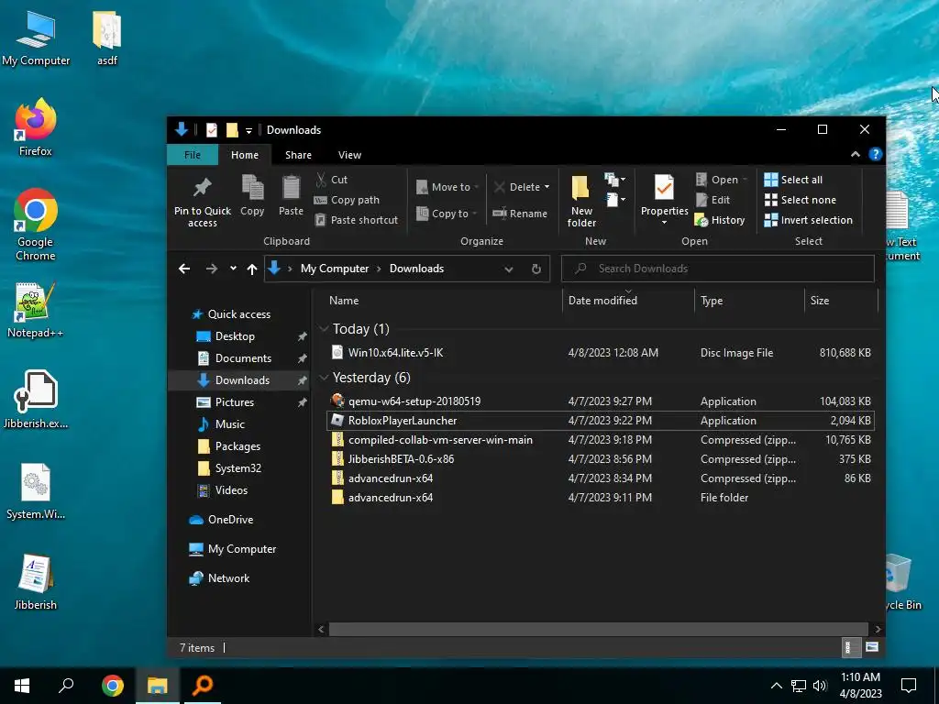Open recent locations dropdown arrow
This screenshot has width=939, height=704.
[233, 269]
